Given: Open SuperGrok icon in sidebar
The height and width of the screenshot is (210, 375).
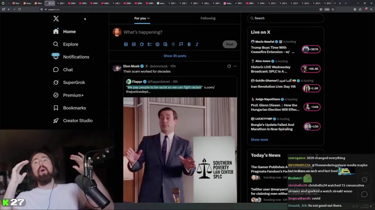Looking at the screenshot, I should [56, 82].
